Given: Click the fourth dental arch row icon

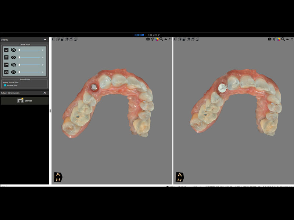Looking at the screenshot, I should [6, 72].
